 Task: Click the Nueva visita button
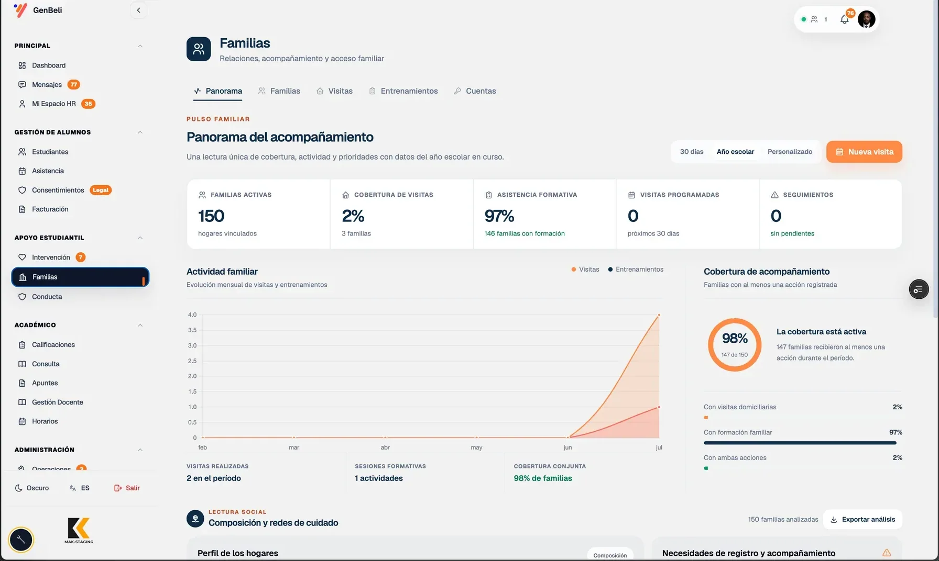pos(864,152)
